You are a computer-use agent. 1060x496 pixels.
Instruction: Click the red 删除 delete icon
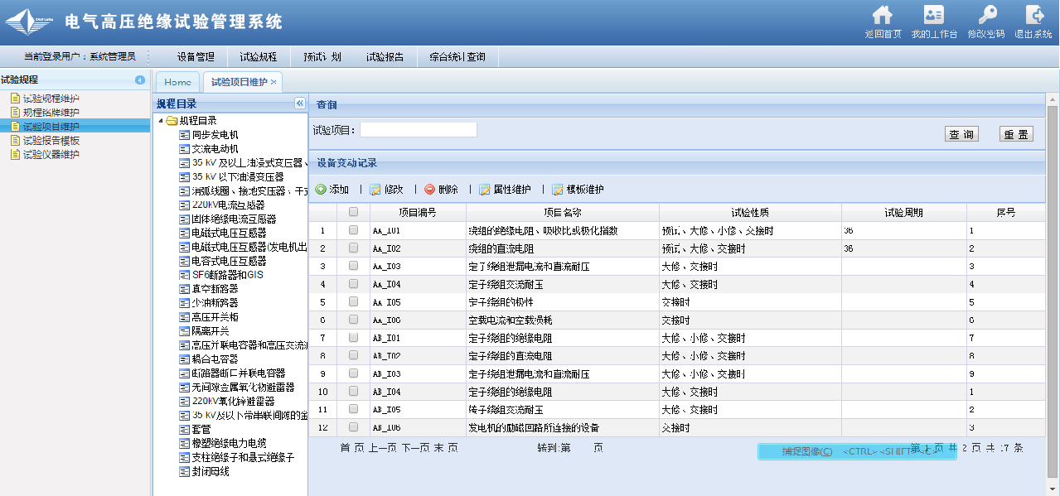(x=429, y=190)
